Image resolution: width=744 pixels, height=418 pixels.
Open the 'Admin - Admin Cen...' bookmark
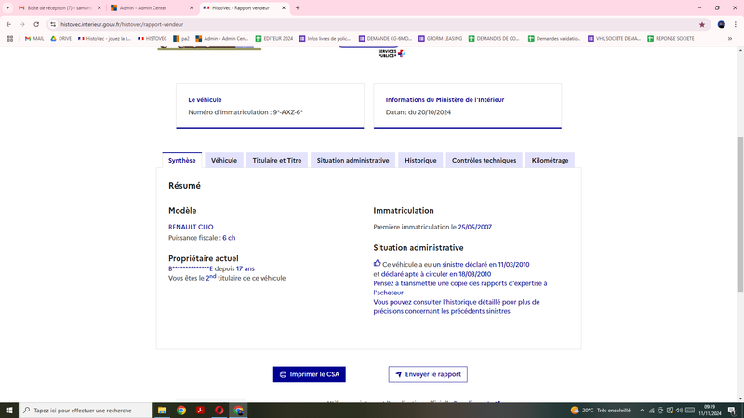coord(222,39)
